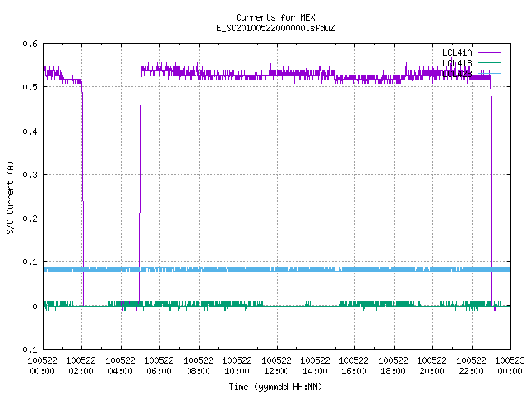This screenshot has height=394, width=526.
Task: Click the y-axis tick label "0.5"
Action: pos(30,87)
